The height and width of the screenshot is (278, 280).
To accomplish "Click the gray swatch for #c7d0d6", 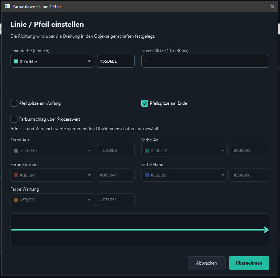I will [x=16, y=150].
